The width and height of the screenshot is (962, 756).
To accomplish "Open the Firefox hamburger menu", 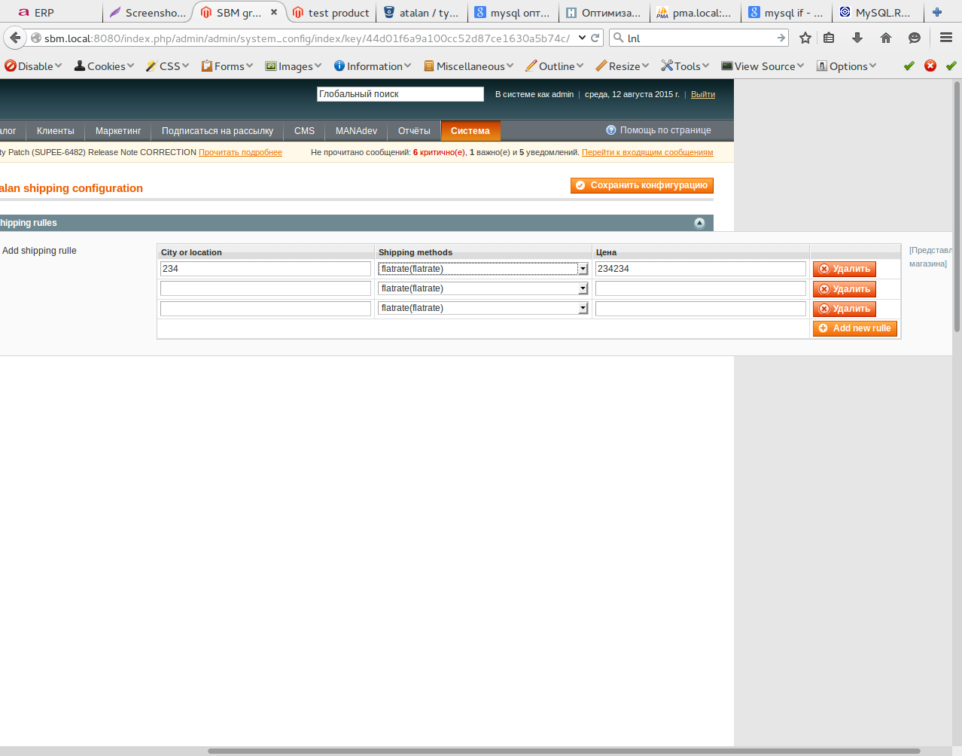I will click(946, 38).
